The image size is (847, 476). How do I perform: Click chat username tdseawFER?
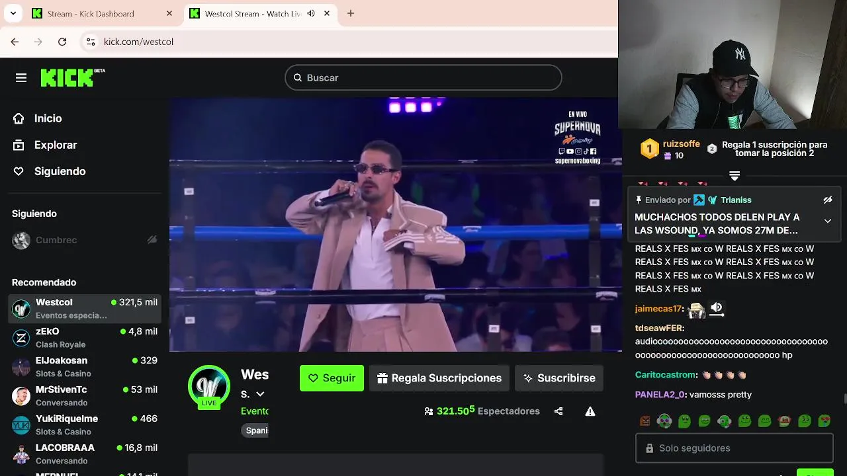click(659, 328)
